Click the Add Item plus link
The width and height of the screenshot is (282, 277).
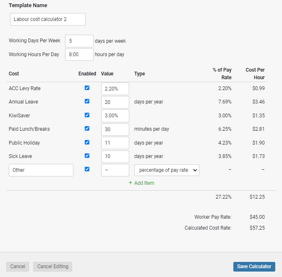click(x=141, y=183)
